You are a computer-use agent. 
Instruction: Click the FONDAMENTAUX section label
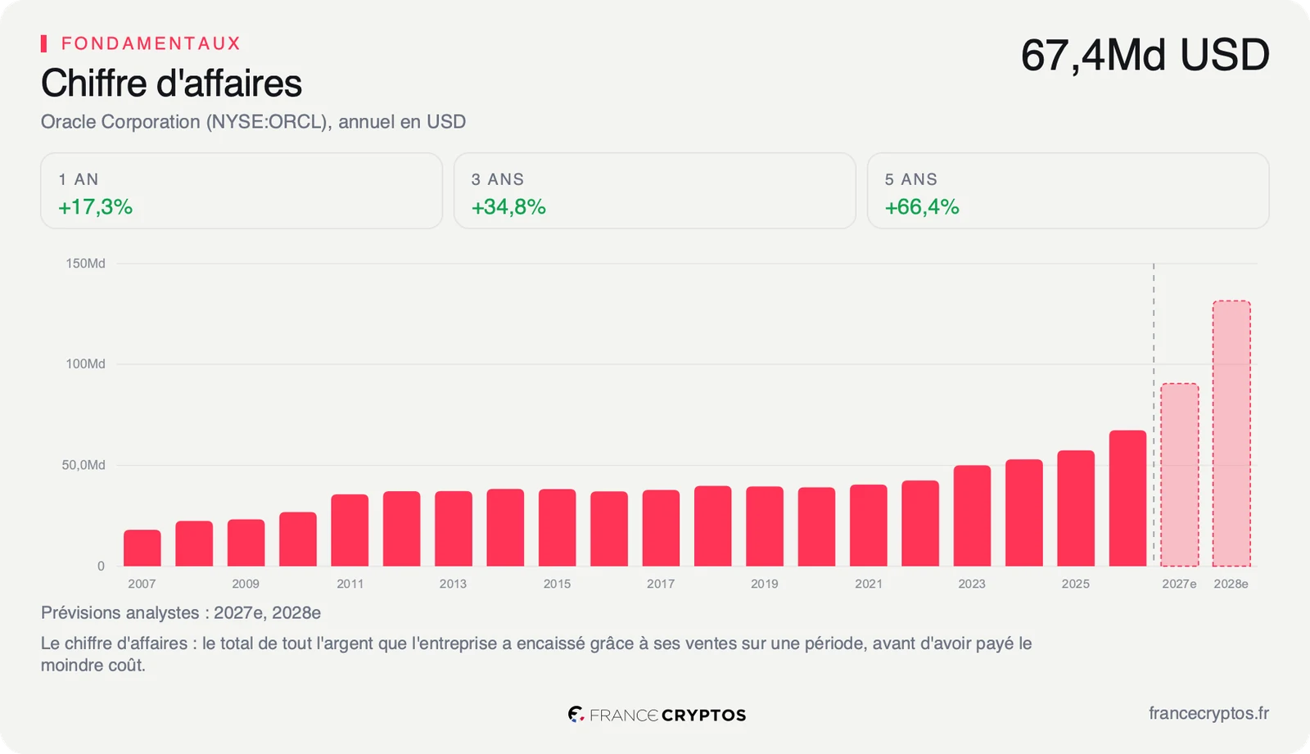tap(151, 43)
